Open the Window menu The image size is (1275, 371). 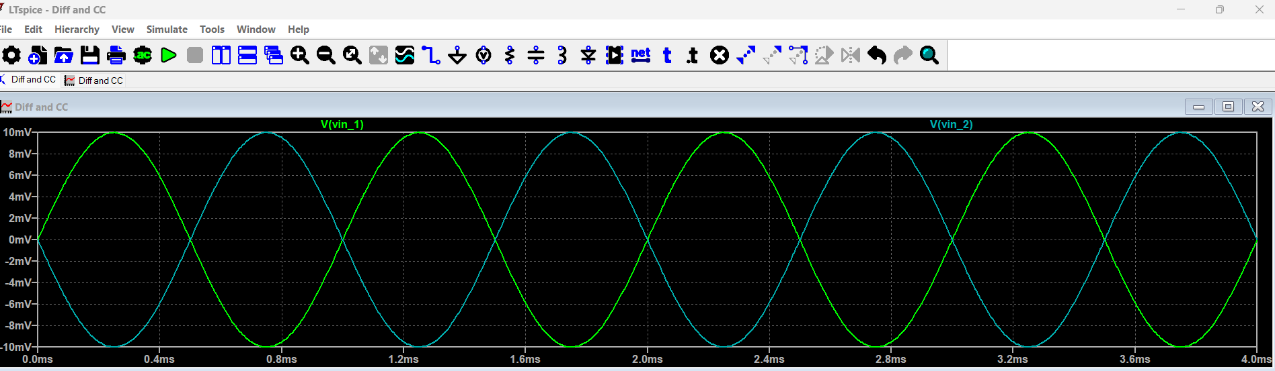coord(256,30)
